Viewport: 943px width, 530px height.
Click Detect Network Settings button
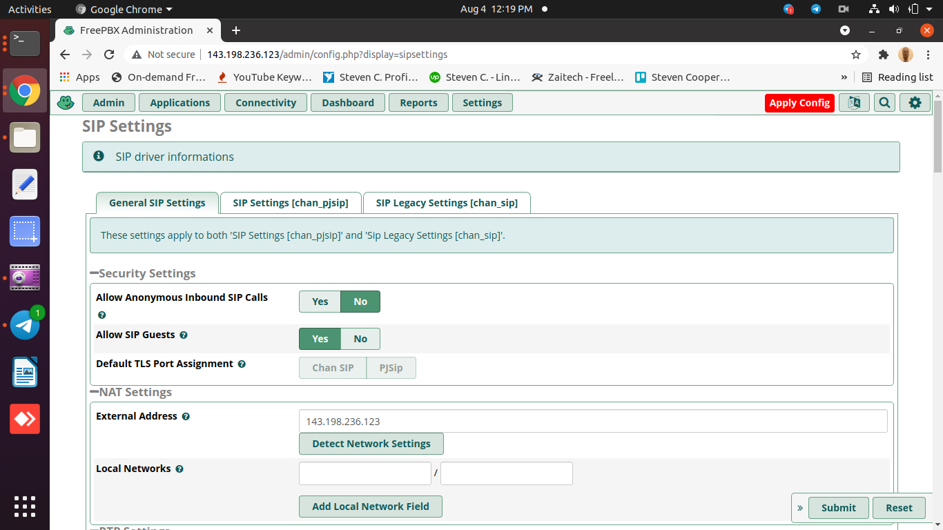click(x=371, y=444)
